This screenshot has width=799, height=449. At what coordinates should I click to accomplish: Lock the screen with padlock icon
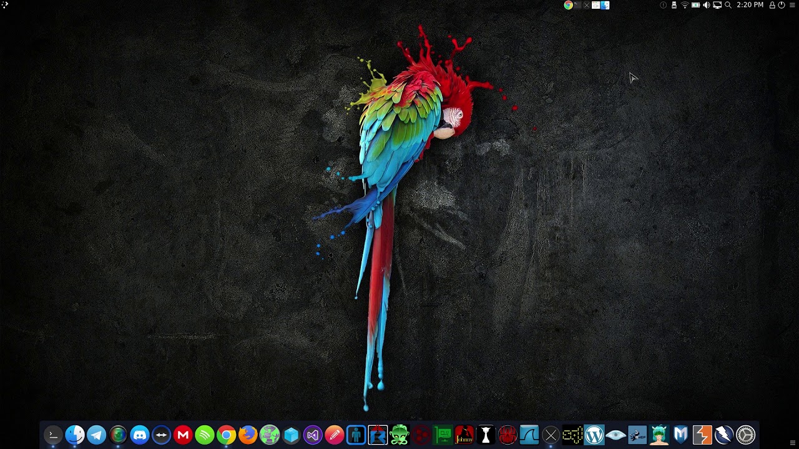pos(772,5)
